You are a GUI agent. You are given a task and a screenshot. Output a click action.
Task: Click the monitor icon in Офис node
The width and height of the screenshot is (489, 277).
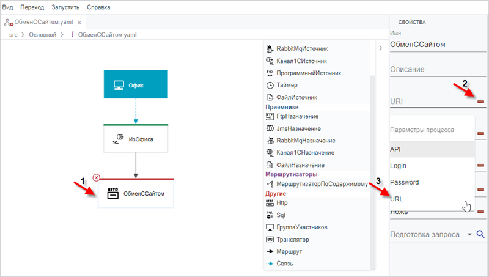click(119, 85)
